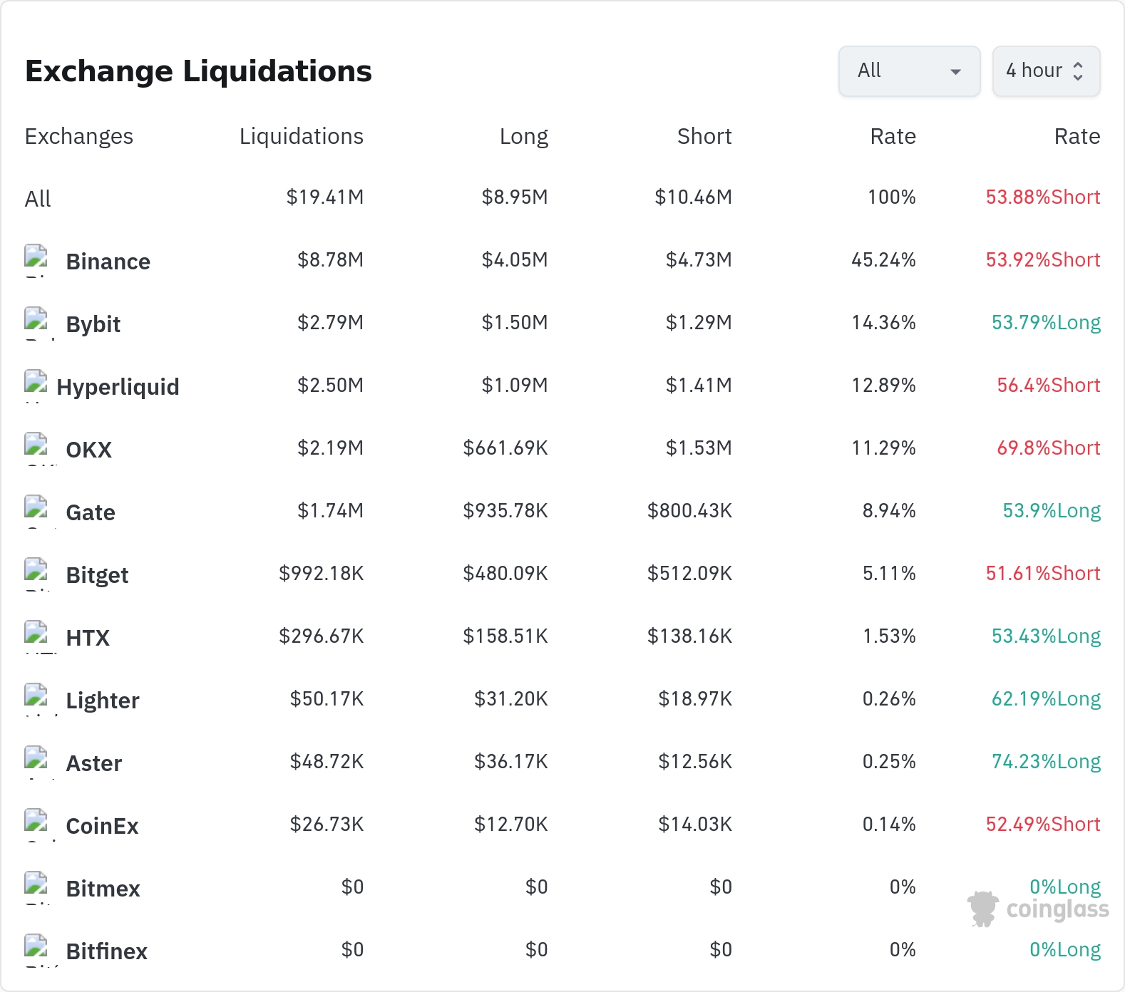Screen dimensions: 1125x992
Task: Click the Bitget exchange logo icon
Action: [36, 574]
